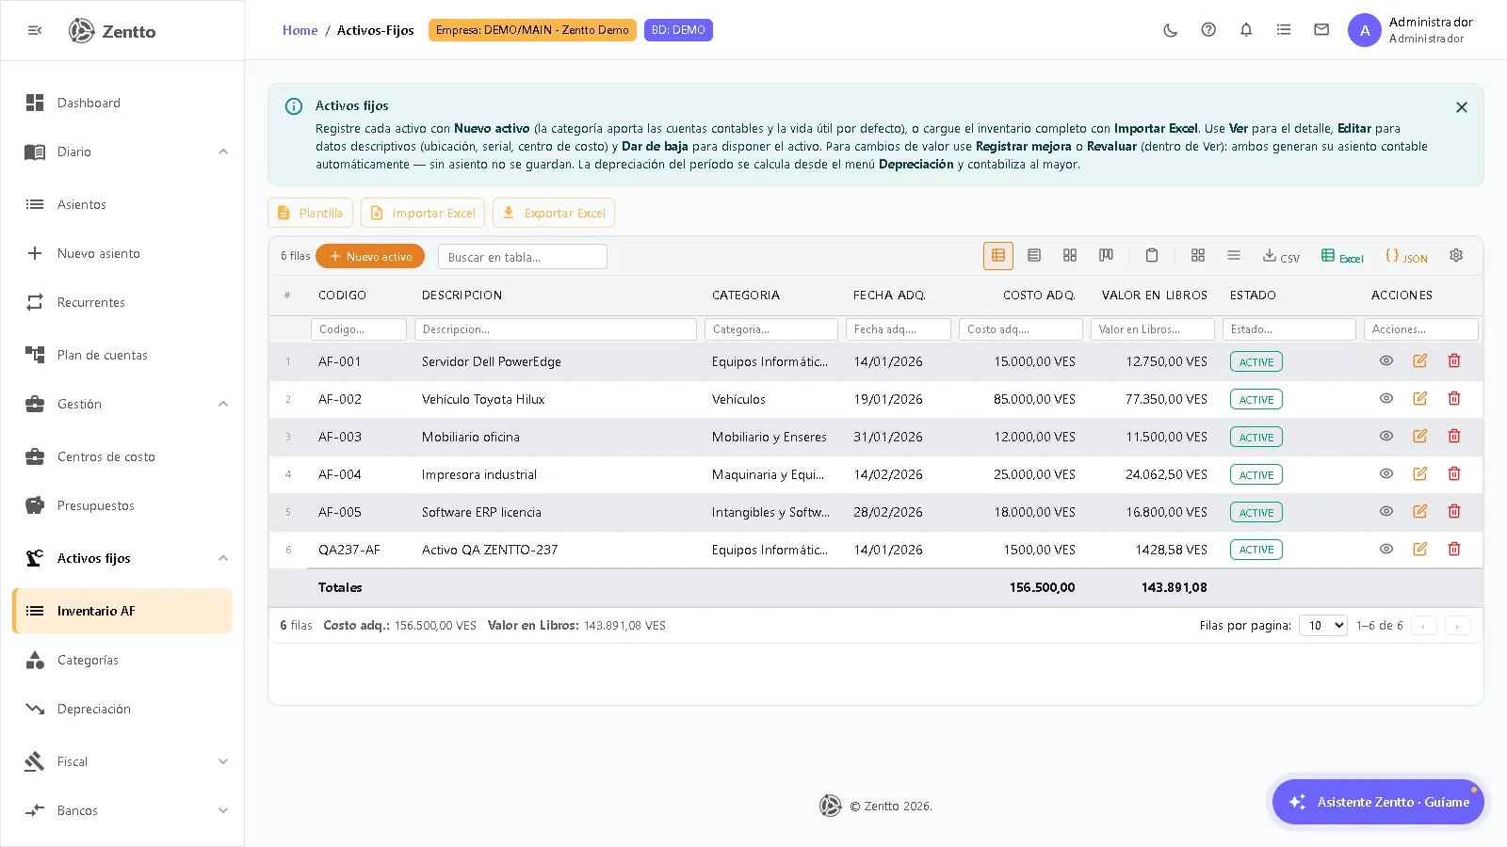The image size is (1507, 847).
Task: Open Plan de cuentas in sidebar
Action: (x=122, y=355)
